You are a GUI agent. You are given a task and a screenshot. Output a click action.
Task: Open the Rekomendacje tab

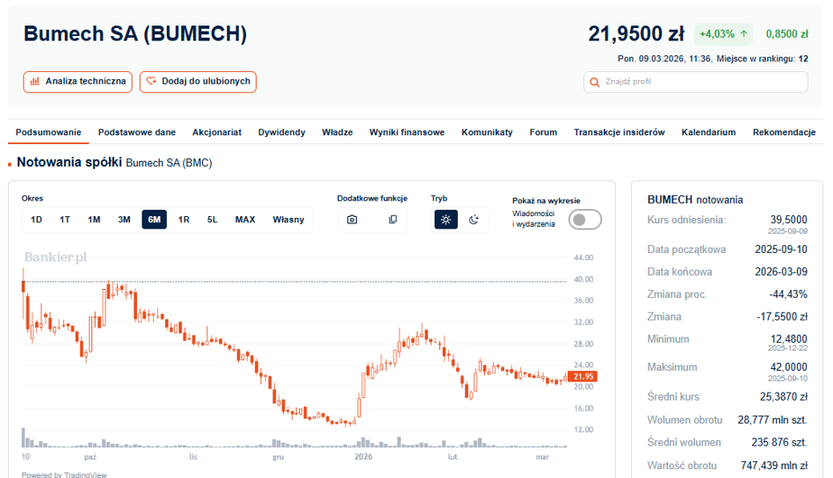tap(784, 133)
